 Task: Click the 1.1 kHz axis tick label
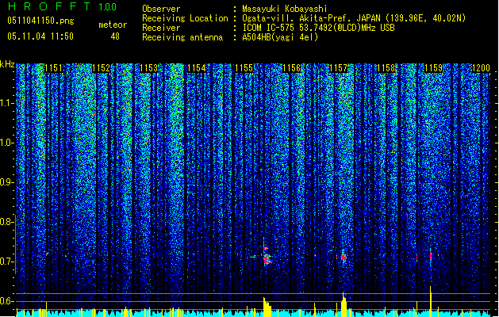point(6,104)
